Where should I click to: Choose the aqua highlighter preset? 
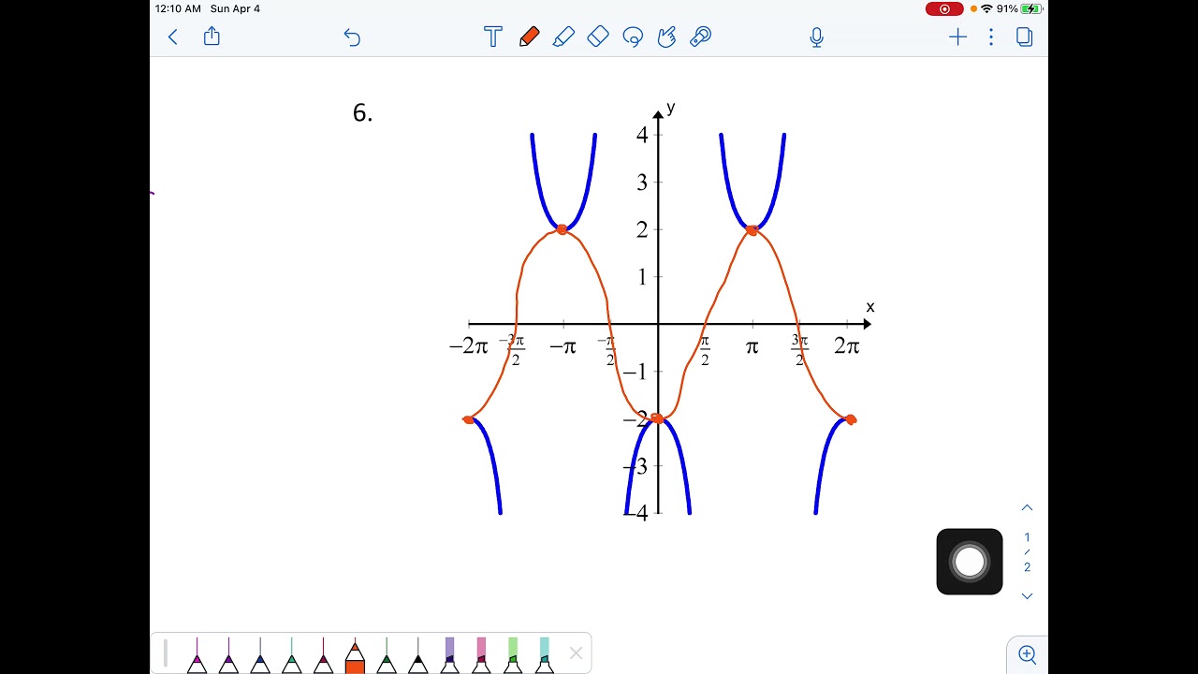point(545,655)
